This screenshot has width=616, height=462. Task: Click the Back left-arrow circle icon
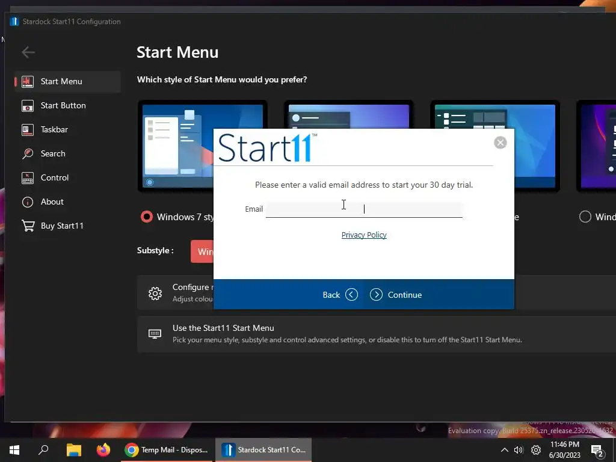click(x=351, y=295)
